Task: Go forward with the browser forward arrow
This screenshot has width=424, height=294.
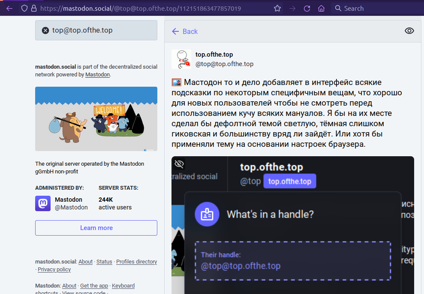Action: pyautogui.click(x=292, y=9)
